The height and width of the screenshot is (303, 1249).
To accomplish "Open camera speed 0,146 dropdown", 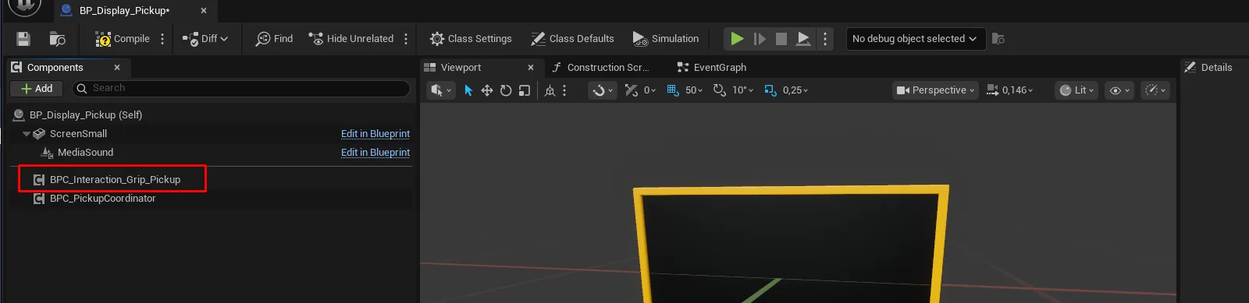I will click(x=1010, y=90).
